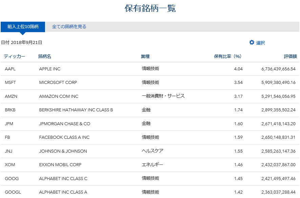Click the 保有銘柄一覧 page heading
Image resolution: width=300 pixels, height=198 pixels.
(150, 8)
